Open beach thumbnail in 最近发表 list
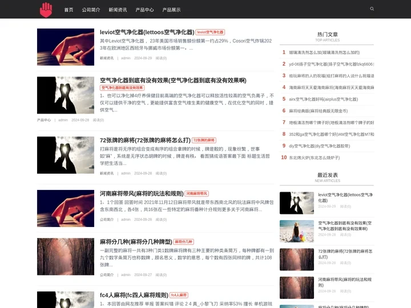Viewport: 411px width, 308px height. [x=297, y=231]
